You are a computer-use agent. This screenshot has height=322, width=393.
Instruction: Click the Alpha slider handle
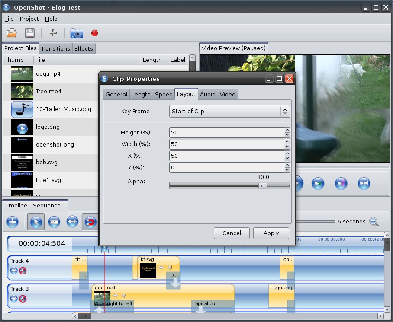coord(263,185)
